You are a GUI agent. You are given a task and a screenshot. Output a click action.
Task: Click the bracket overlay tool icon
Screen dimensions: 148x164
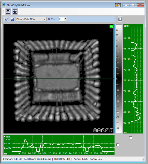coord(111,130)
